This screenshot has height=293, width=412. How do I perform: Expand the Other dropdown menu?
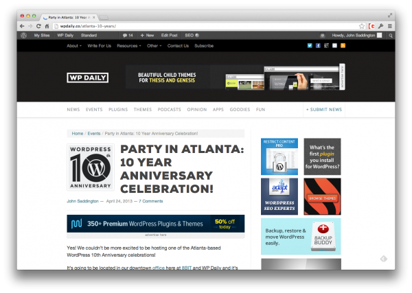(154, 46)
